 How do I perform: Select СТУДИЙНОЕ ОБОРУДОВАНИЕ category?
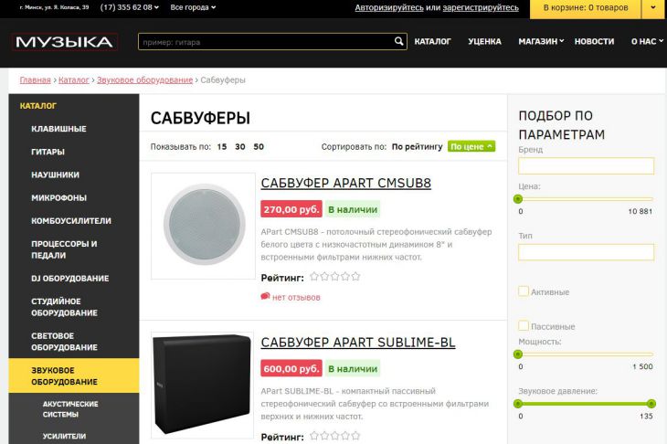[64, 307]
